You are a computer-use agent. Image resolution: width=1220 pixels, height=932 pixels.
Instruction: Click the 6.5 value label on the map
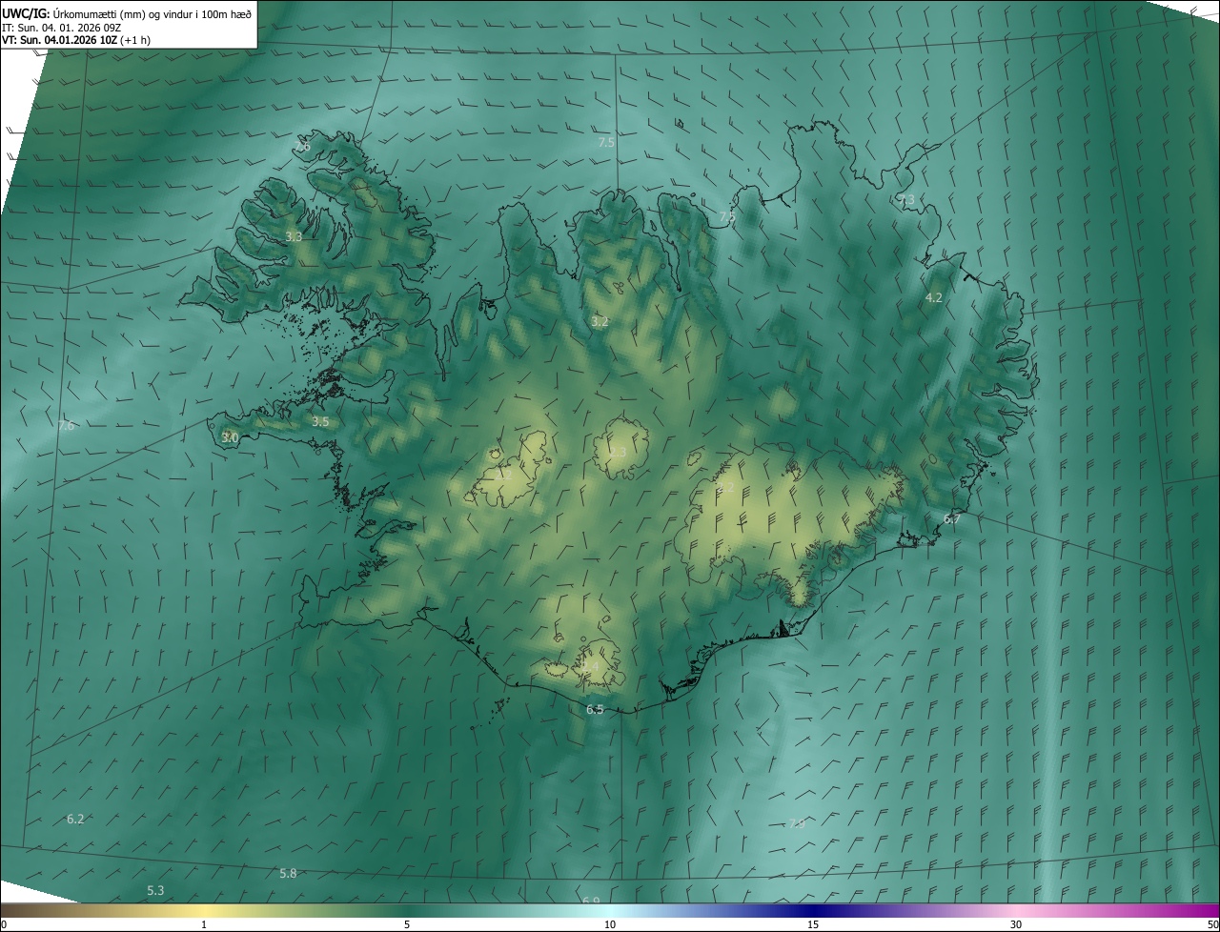[595, 710]
